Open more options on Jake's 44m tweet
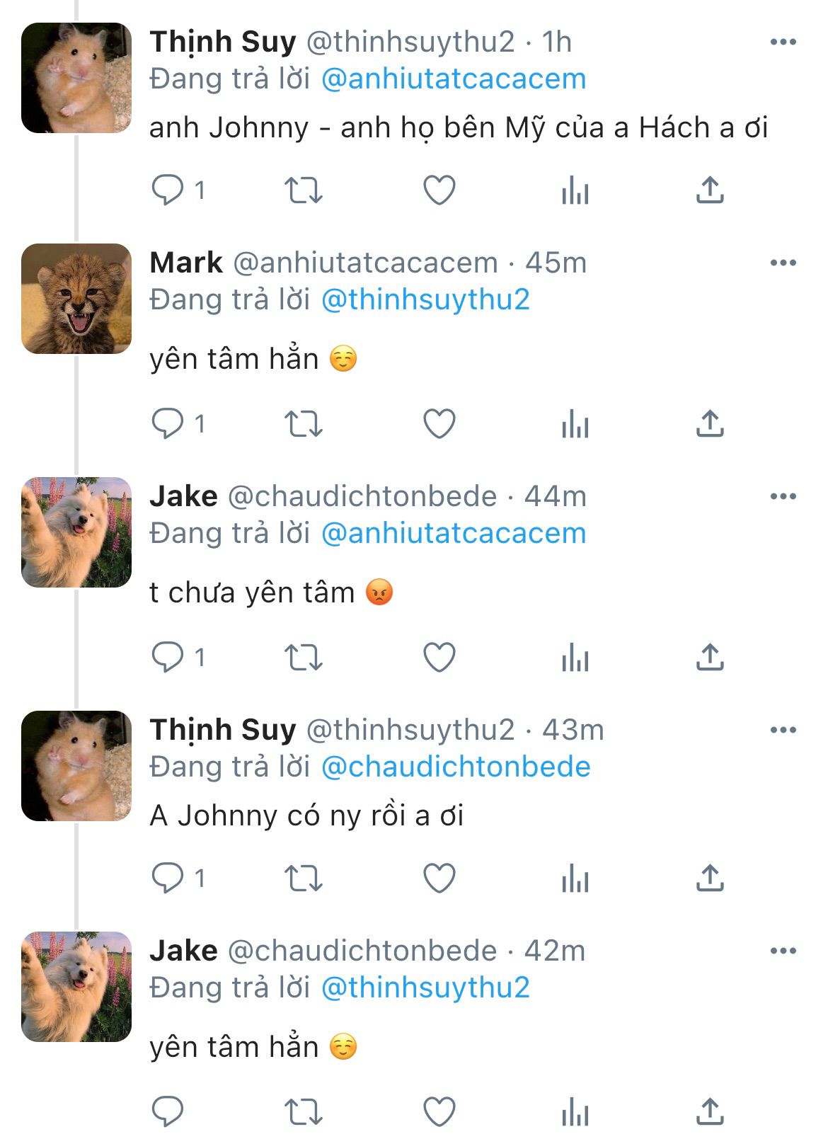 click(x=783, y=496)
